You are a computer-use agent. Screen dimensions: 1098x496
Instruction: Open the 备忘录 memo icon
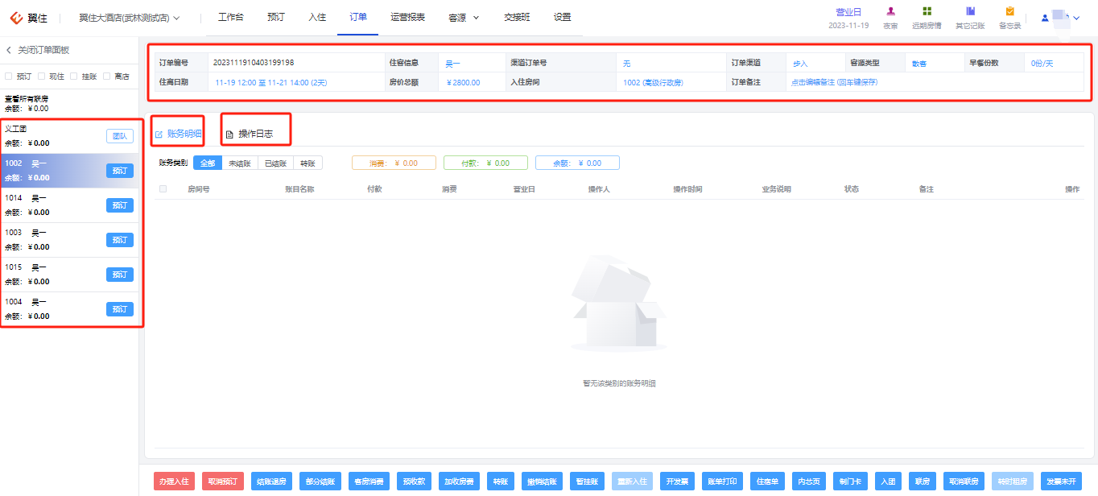click(1009, 11)
